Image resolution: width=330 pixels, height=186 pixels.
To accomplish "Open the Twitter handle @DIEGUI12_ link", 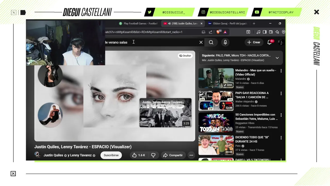I will (x=174, y=12).
